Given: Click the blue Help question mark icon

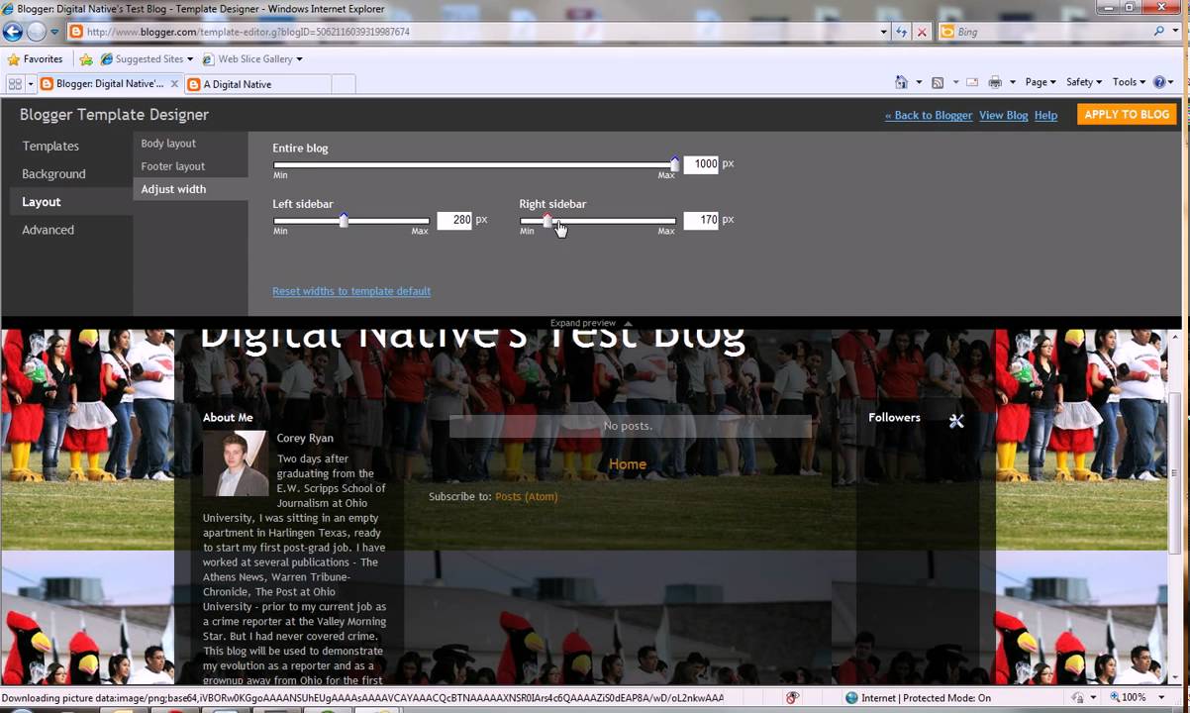Looking at the screenshot, I should (x=1159, y=82).
